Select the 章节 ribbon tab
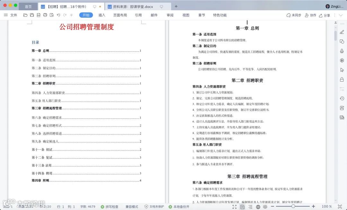This screenshot has height=210, width=347. pos(201,15)
